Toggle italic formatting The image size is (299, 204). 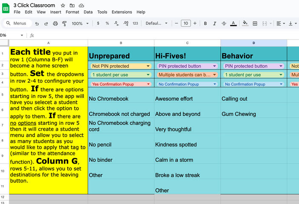point(215,23)
